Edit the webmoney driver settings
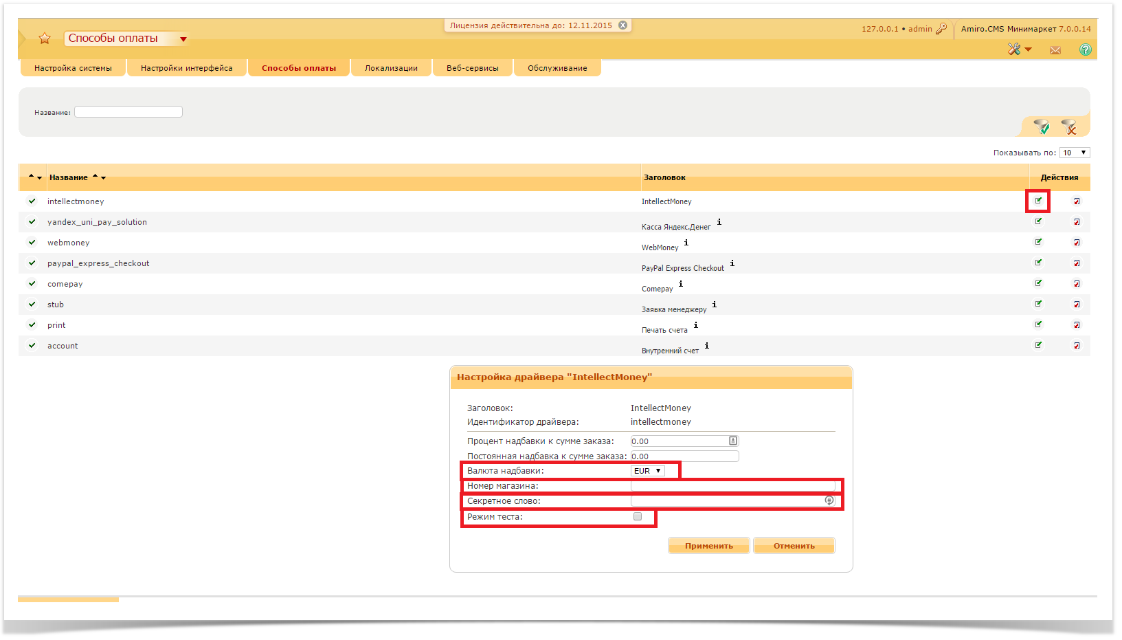 [1038, 242]
